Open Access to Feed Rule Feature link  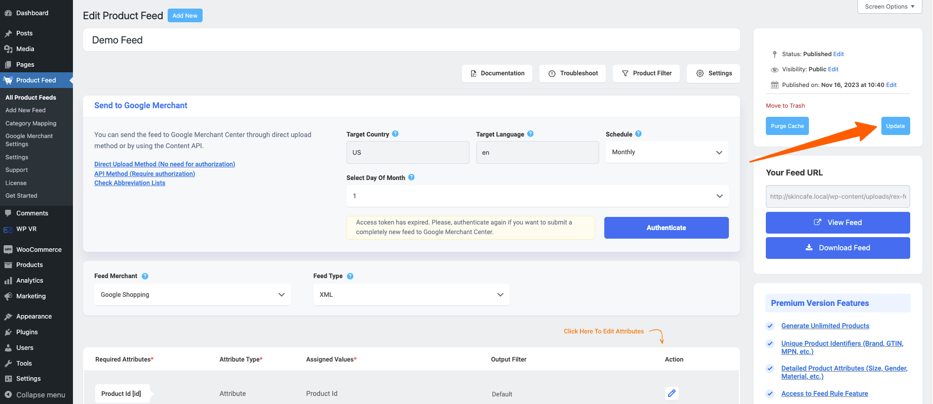pyautogui.click(x=825, y=394)
